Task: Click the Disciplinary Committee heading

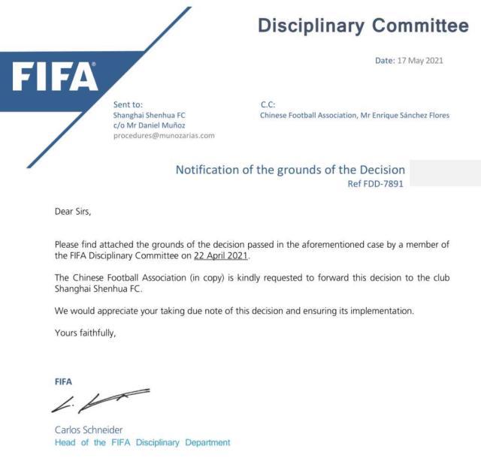Action: (x=363, y=26)
